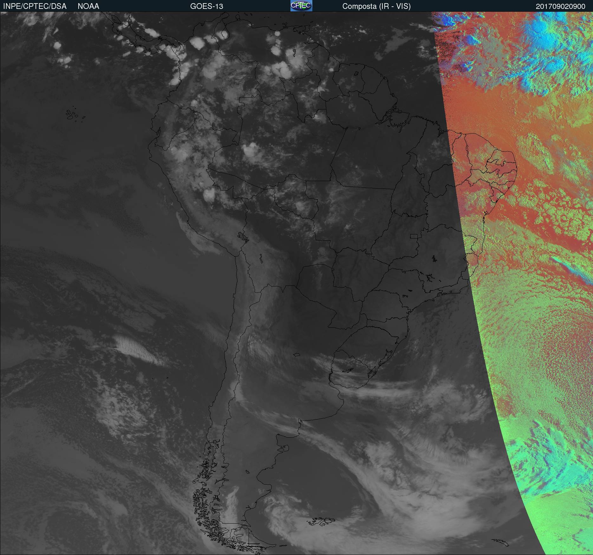Click the 201709020900 timestamp
The image size is (593, 555).
click(560, 6)
